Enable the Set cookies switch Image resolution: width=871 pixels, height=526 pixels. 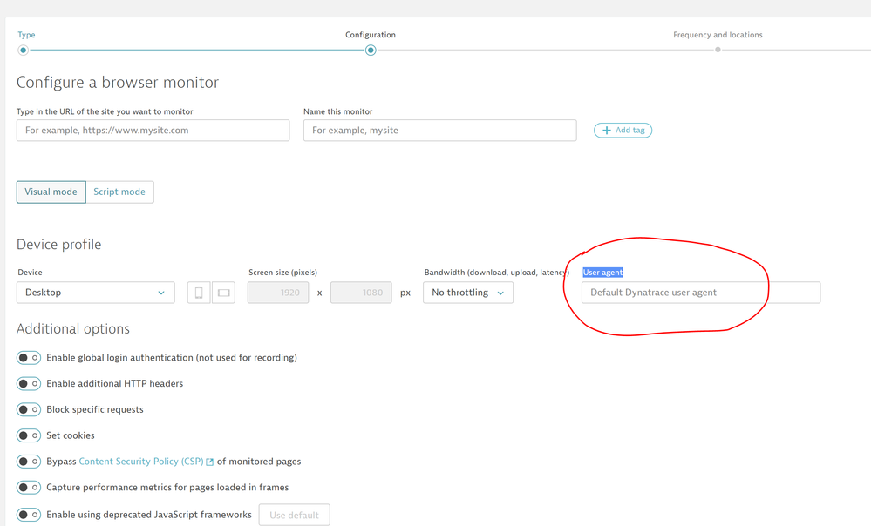pos(29,435)
